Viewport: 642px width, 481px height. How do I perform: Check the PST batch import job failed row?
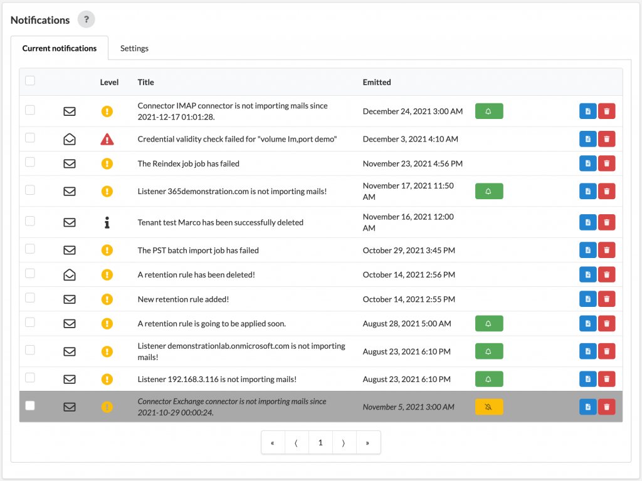click(x=30, y=249)
